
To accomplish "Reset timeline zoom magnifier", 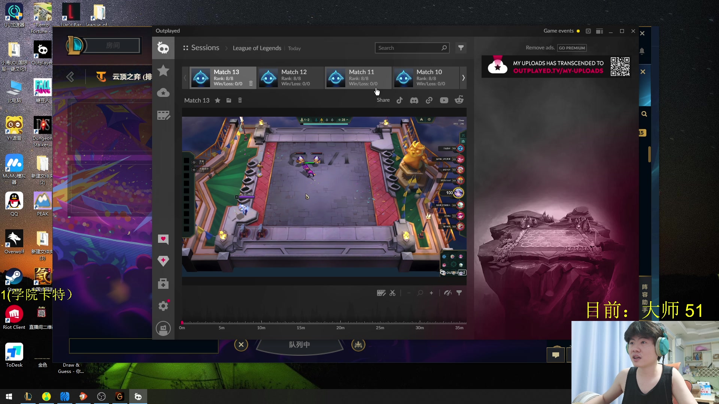I will (420, 293).
